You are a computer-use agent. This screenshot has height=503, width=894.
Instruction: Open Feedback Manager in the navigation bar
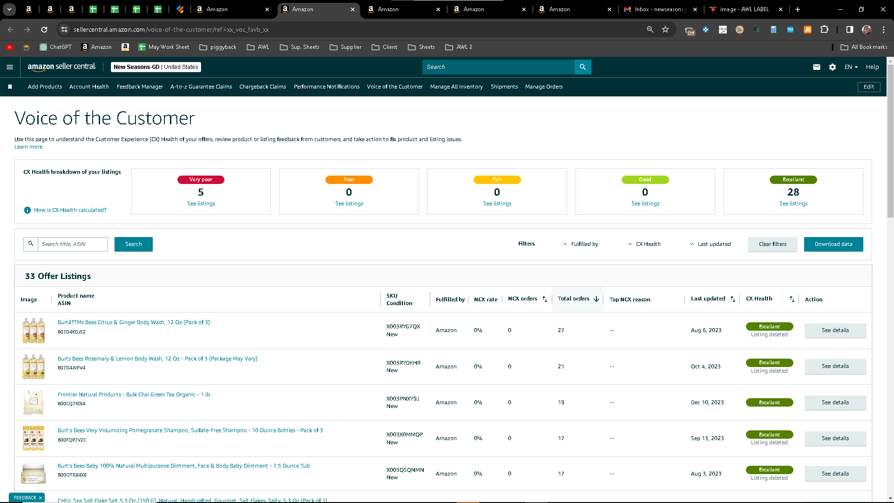140,87
